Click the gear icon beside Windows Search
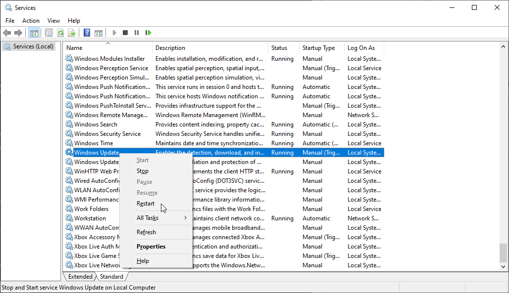 [x=69, y=124]
